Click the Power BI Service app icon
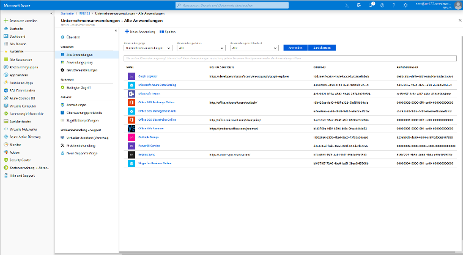Image resolution: width=463 pixels, height=255 pixels. click(x=131, y=146)
